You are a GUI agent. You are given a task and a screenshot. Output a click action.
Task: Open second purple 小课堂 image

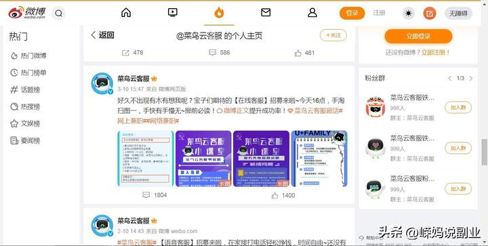point(203,159)
